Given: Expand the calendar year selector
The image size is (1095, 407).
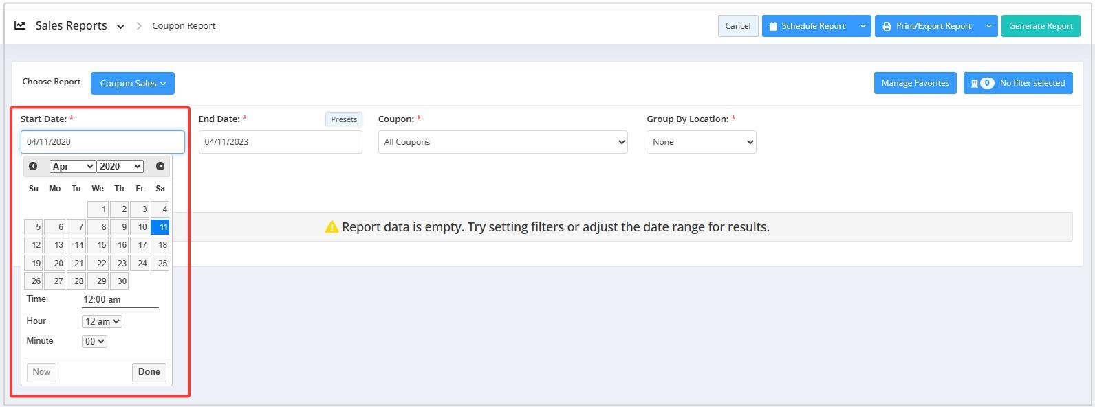Looking at the screenshot, I should (x=120, y=166).
